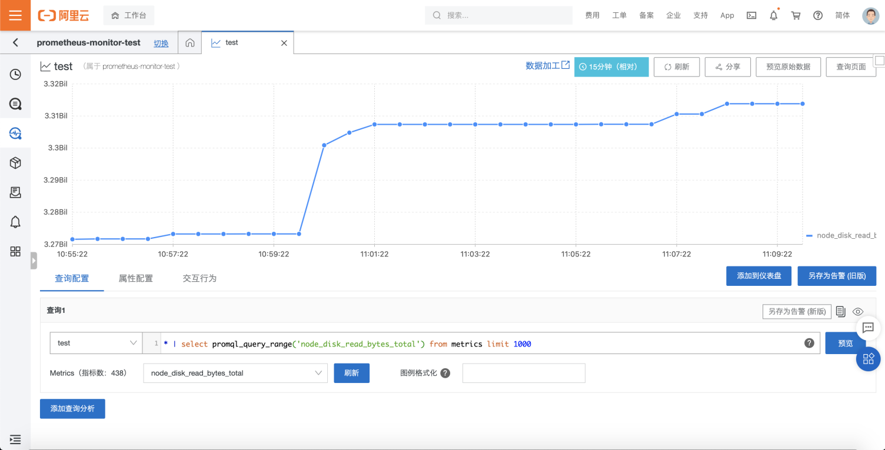
Task: Open the legend format help icon
Action: point(445,373)
